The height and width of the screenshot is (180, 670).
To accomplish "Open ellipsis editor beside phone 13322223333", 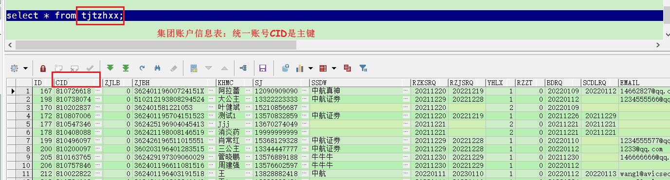I will pyautogui.click(x=305, y=99).
